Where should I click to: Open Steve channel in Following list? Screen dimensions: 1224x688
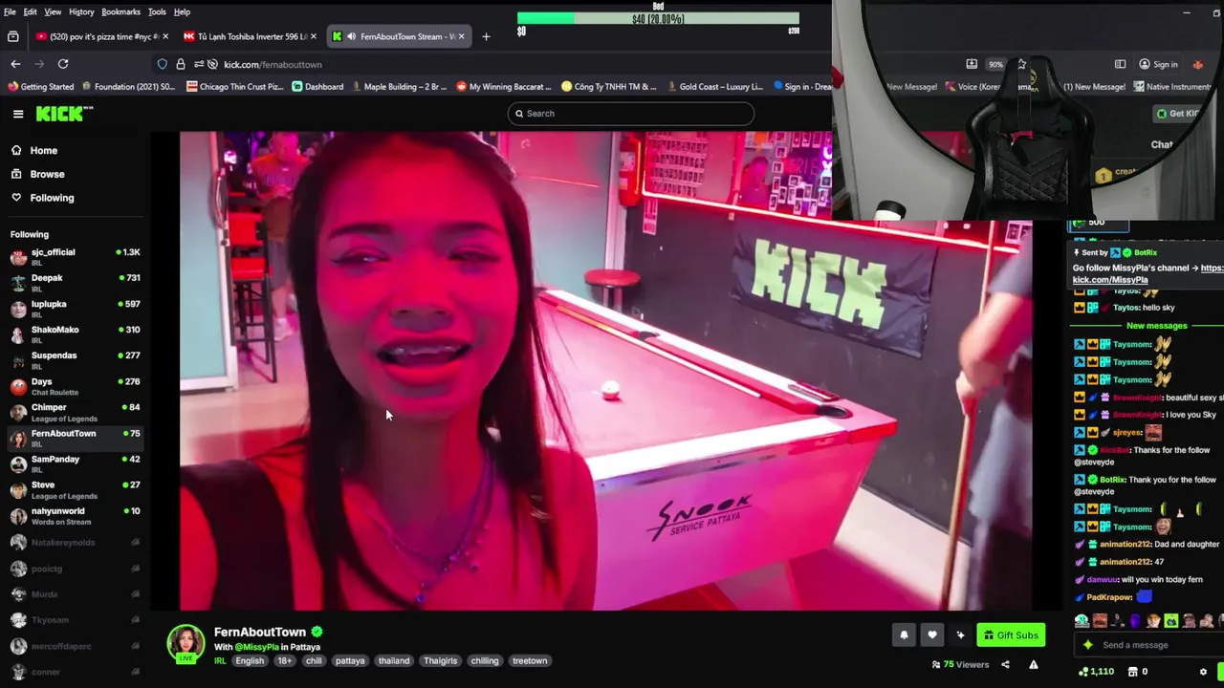[75, 489]
